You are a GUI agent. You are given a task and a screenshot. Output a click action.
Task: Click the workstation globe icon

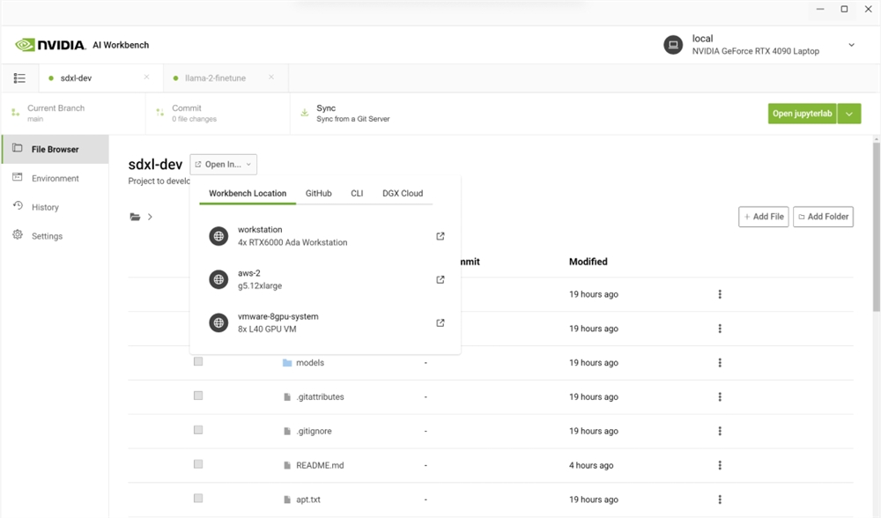tap(218, 236)
